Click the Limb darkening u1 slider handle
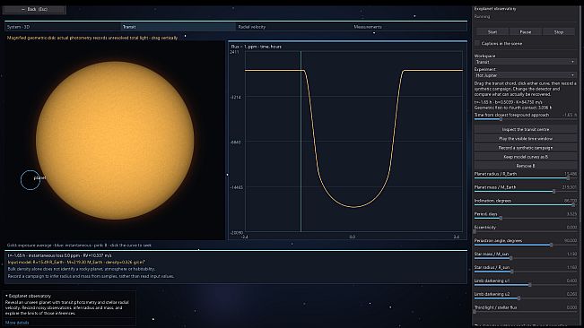Screen dimensions: 584x328 [529, 285]
